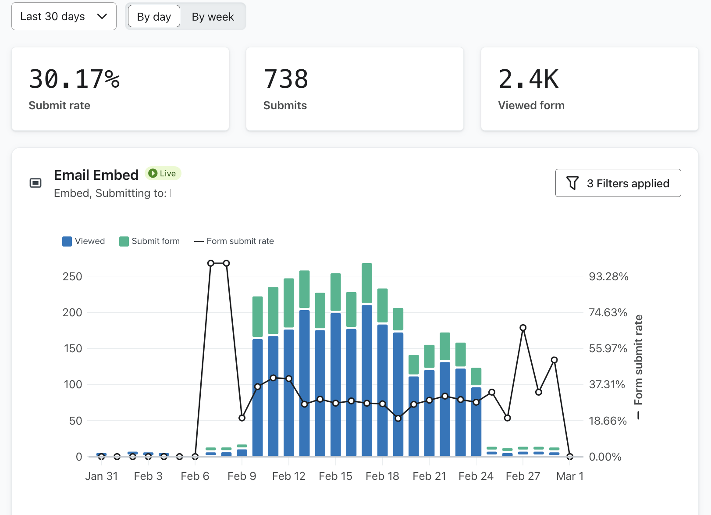This screenshot has height=515, width=711.
Task: Click the 0.00% right axis label
Action: pyautogui.click(x=605, y=457)
